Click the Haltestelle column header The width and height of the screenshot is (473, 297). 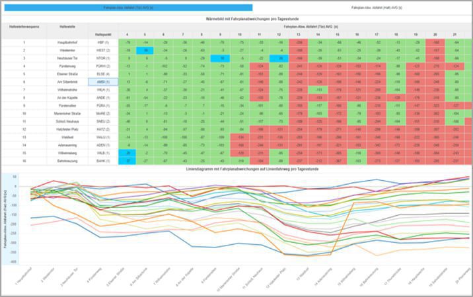click(x=67, y=27)
